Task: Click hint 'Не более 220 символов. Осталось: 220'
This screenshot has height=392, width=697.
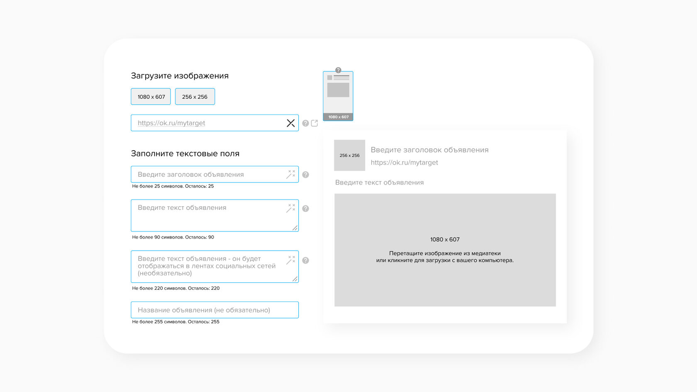Action: coord(175,288)
